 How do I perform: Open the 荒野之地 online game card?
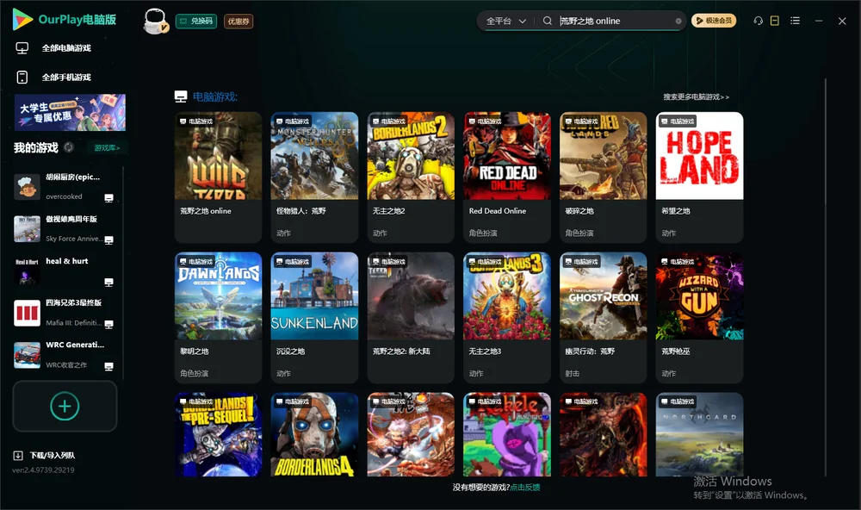click(x=218, y=177)
